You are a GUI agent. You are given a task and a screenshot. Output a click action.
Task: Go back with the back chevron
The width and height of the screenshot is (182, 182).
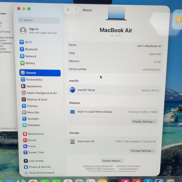[x=68, y=10]
